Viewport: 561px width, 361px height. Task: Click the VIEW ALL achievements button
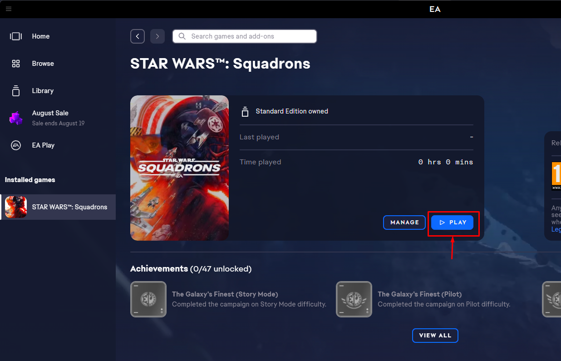[x=435, y=336]
